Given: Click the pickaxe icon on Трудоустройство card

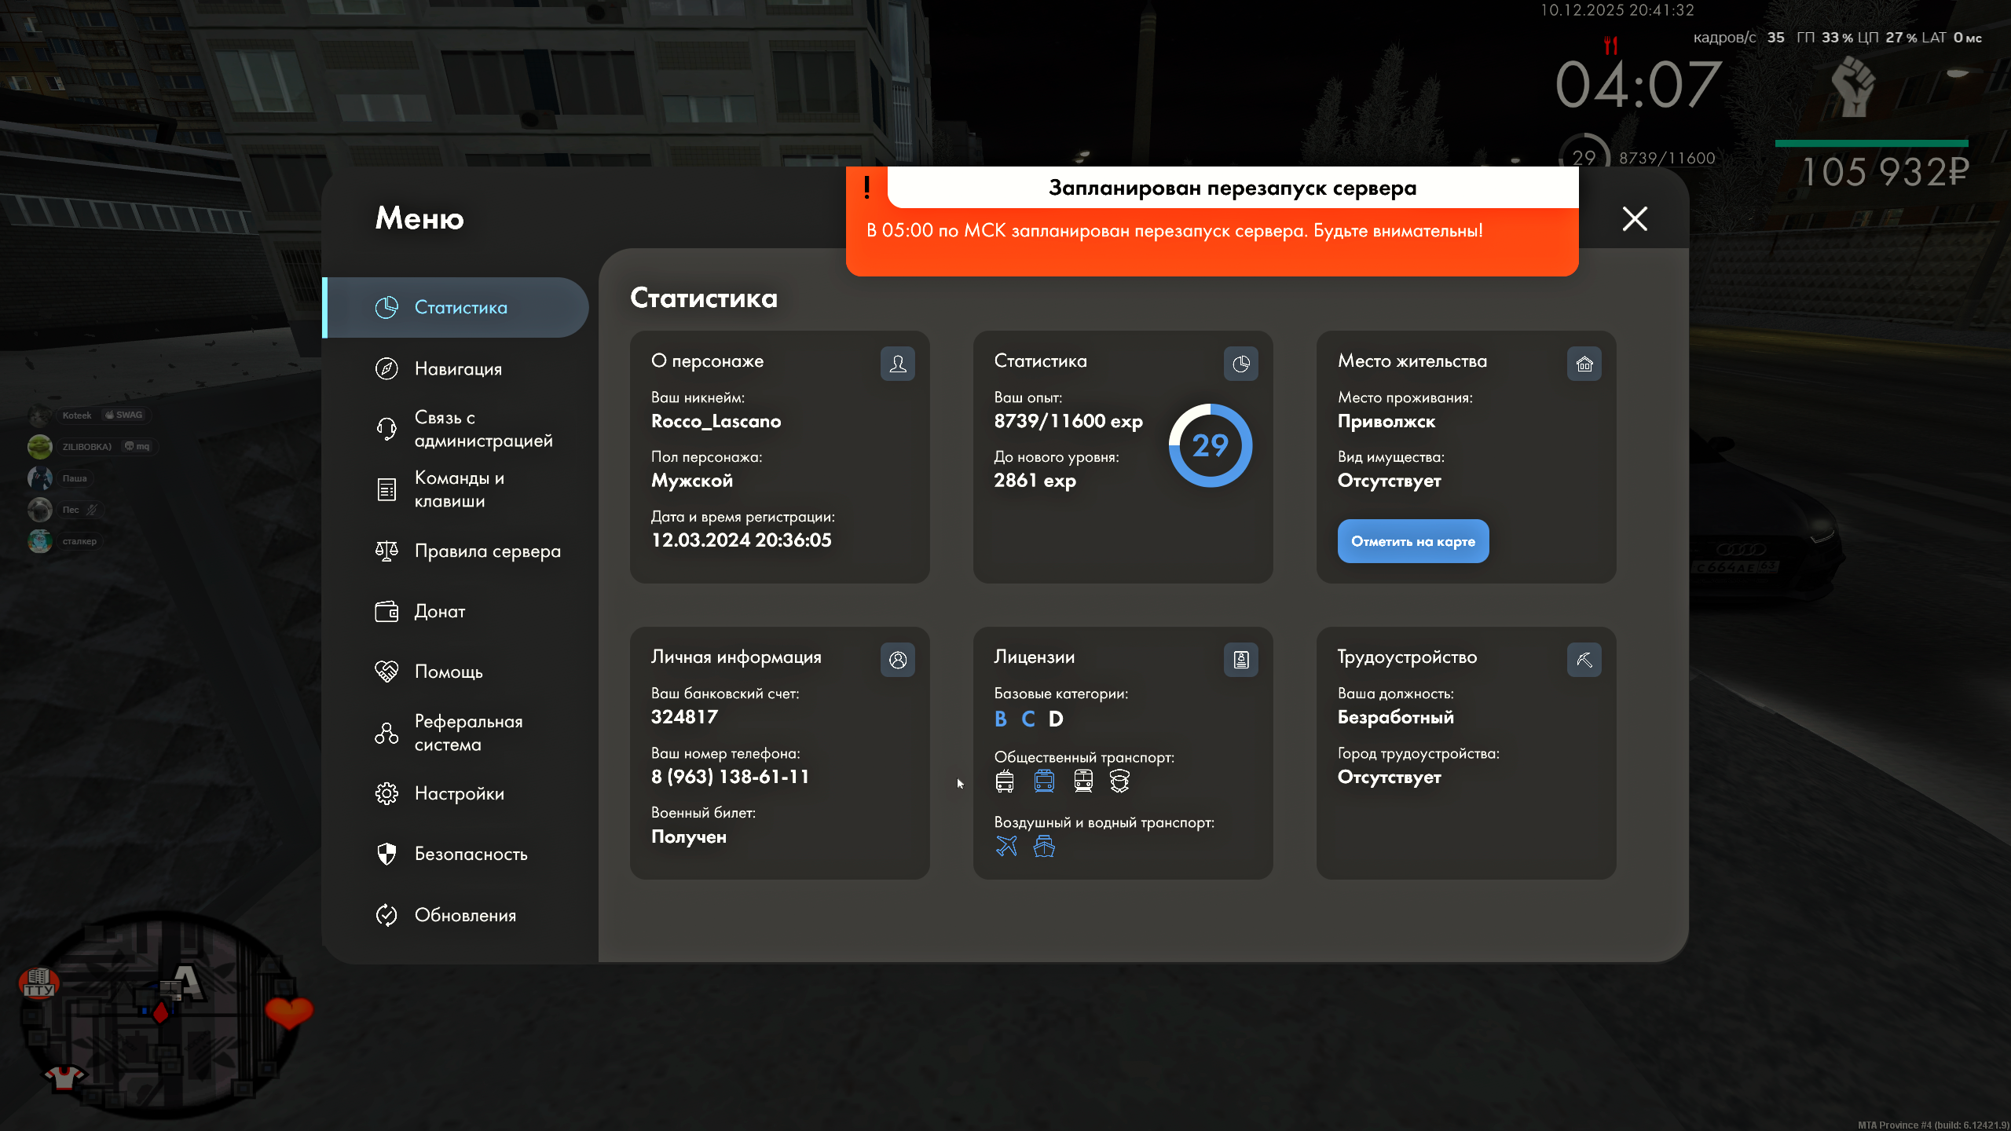Looking at the screenshot, I should coord(1584,660).
